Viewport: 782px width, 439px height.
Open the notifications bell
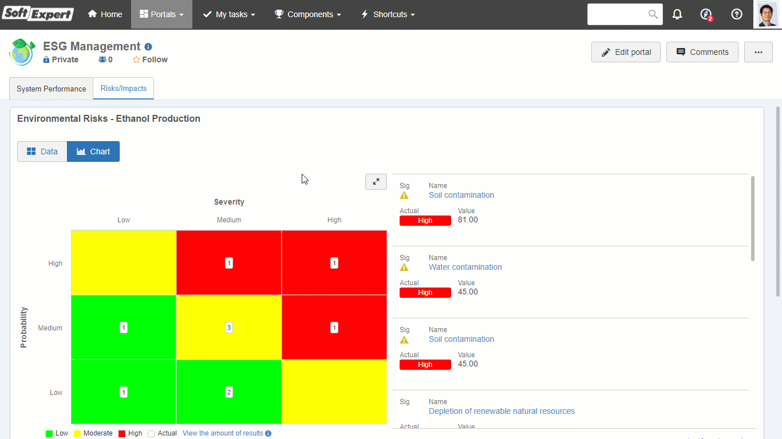point(677,14)
